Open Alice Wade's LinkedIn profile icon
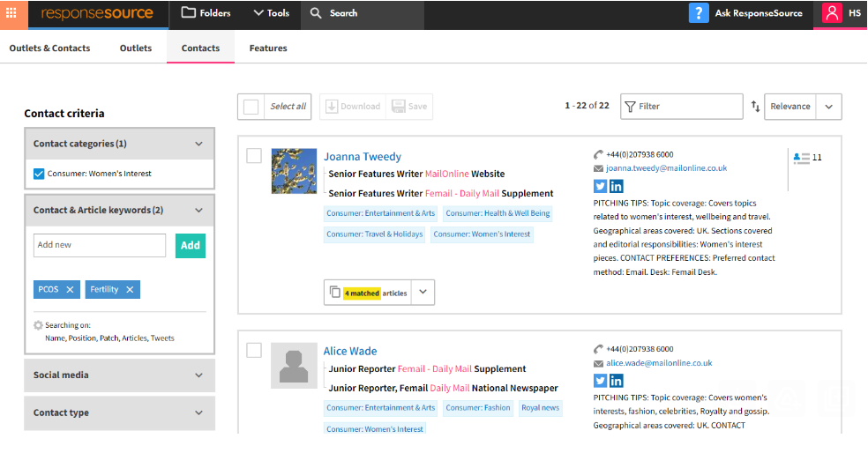Screen dimensions: 868x468 point(616,381)
